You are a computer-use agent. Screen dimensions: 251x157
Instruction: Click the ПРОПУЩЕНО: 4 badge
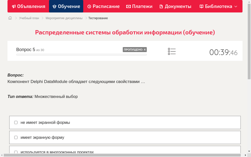135,50
